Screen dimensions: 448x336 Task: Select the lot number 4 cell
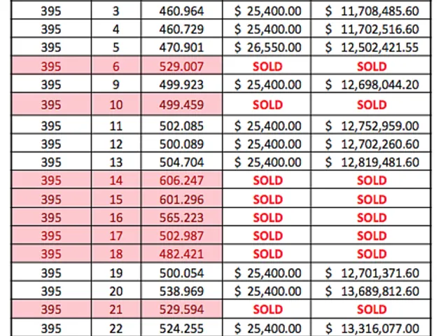pos(115,29)
